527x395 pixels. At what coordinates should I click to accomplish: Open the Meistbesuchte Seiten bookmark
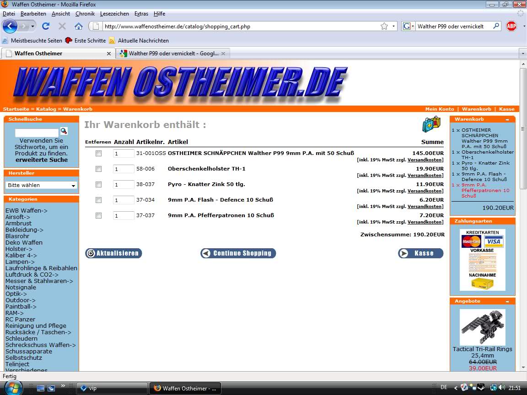click(x=32, y=41)
